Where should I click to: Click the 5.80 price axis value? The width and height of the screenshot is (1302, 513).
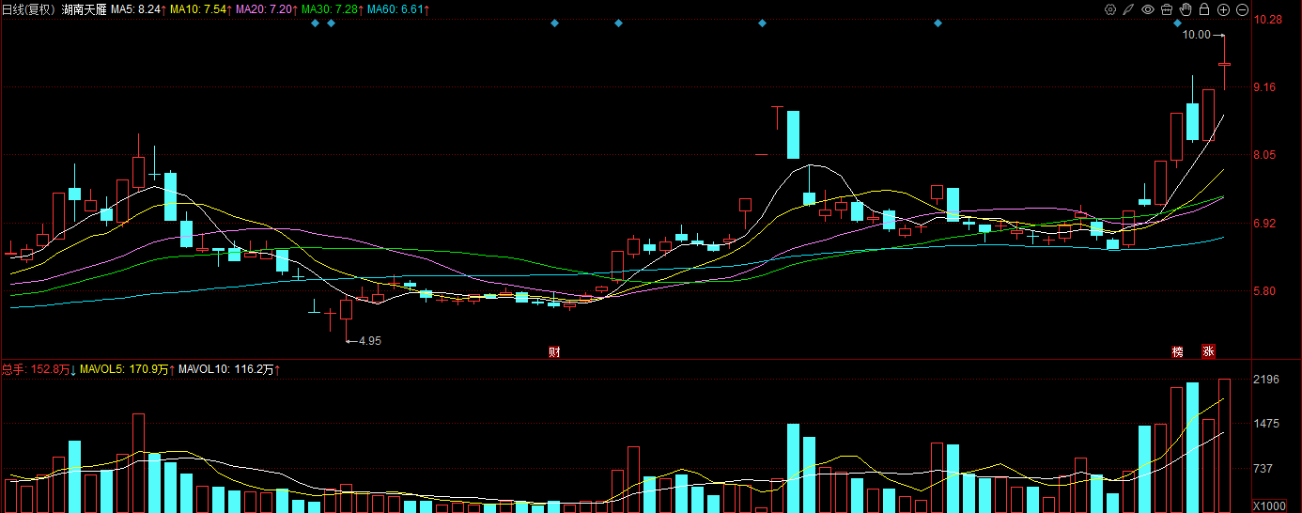click(1264, 291)
